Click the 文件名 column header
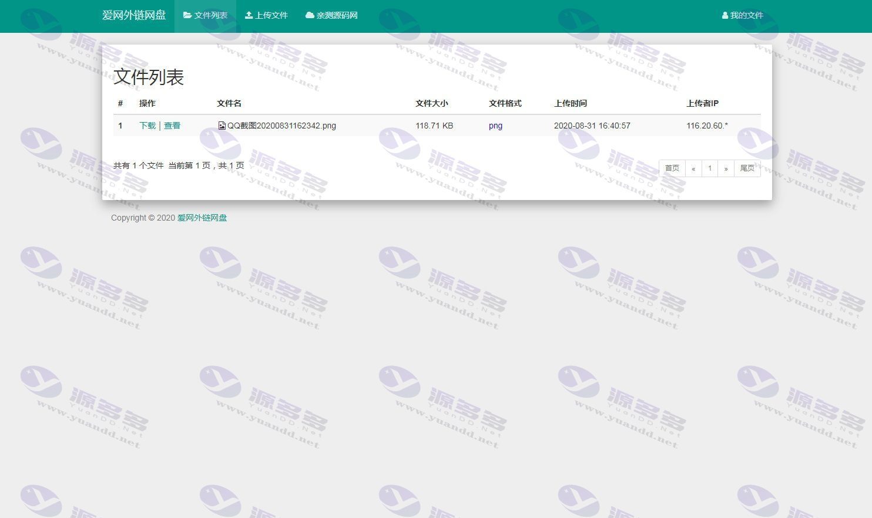The width and height of the screenshot is (872, 518). [229, 103]
